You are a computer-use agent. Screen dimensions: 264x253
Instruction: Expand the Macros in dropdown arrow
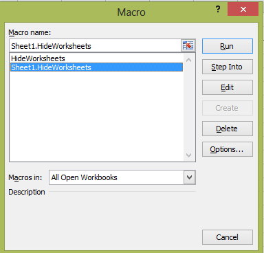[189, 177]
